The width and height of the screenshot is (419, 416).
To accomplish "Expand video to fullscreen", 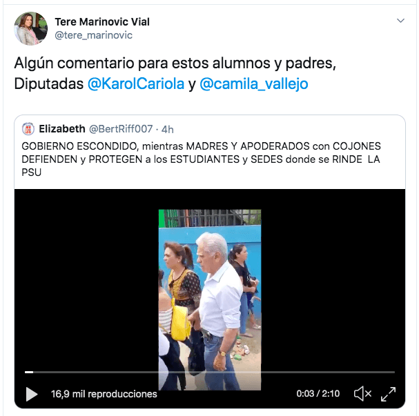I will 388,394.
